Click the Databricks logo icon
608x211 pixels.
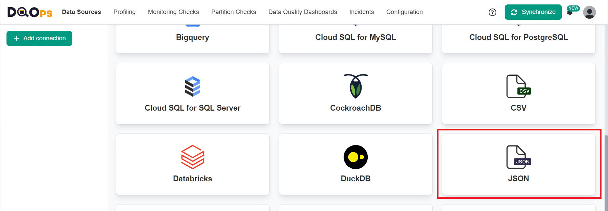click(x=193, y=157)
